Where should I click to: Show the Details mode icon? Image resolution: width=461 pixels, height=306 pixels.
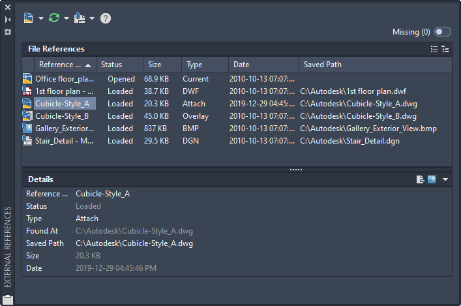coord(421,179)
